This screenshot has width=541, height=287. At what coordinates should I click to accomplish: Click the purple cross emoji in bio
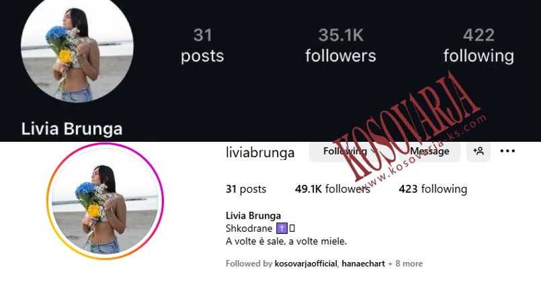tap(282, 228)
